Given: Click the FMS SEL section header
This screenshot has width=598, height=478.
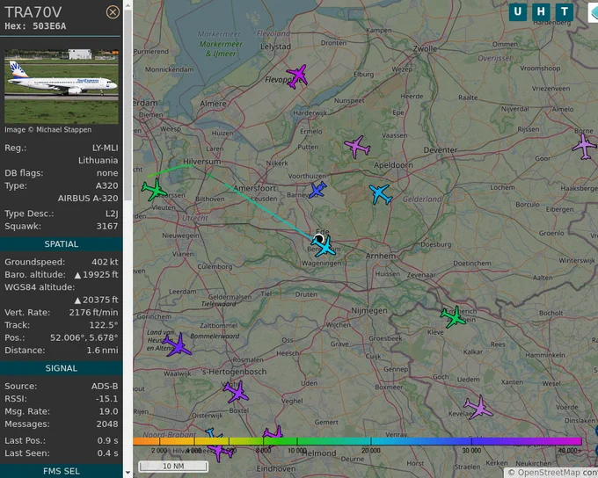Looking at the screenshot, I should 62,471.
